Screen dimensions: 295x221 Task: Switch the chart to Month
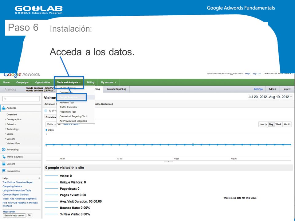point(287,124)
